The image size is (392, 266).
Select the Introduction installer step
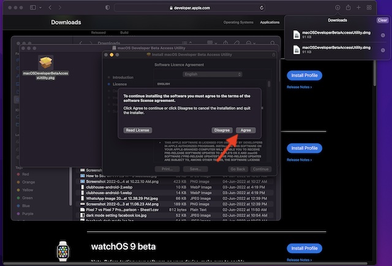click(x=123, y=78)
